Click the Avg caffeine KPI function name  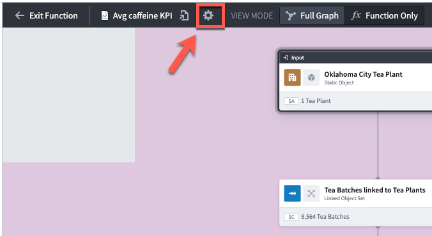click(143, 16)
